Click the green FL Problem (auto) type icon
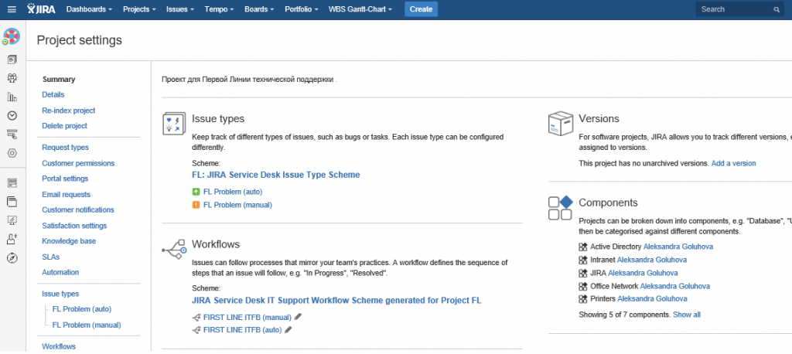This screenshot has width=792, height=354. click(x=196, y=192)
